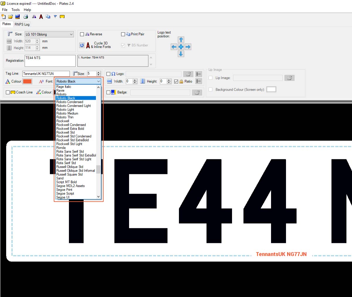Click the alignment button beside the Logo path field

pyautogui.click(x=199, y=74)
